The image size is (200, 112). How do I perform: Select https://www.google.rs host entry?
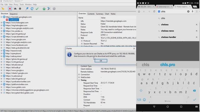coord(15,70)
